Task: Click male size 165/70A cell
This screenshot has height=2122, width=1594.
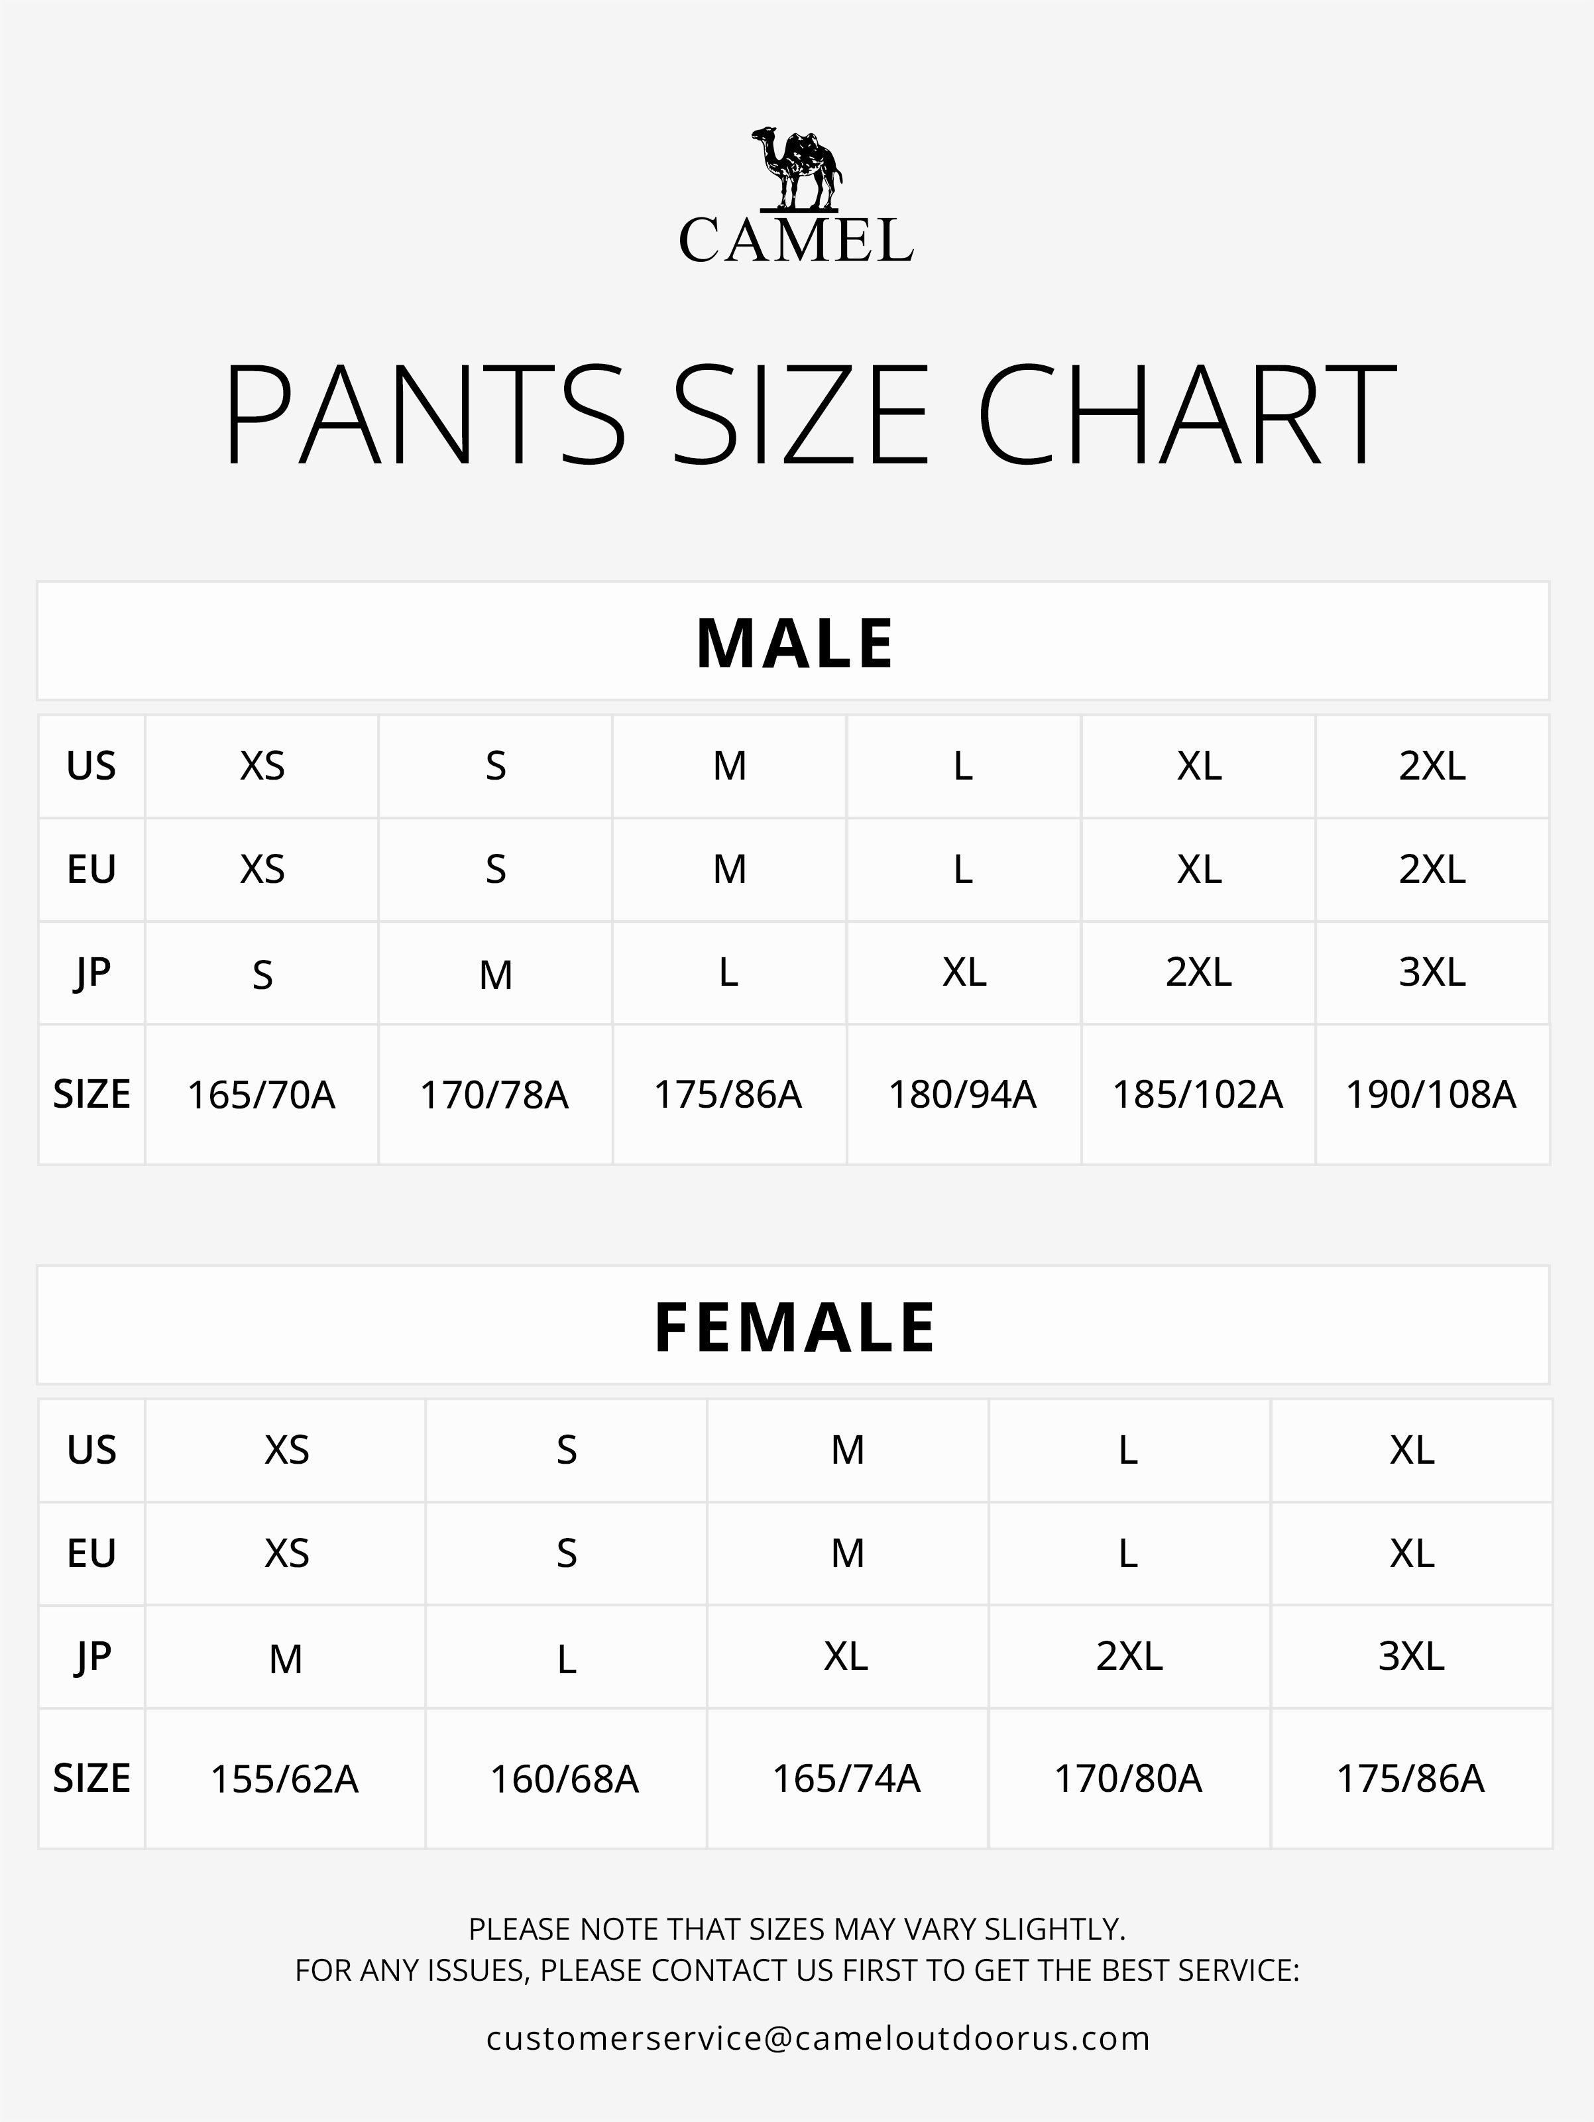Action: 261,1094
